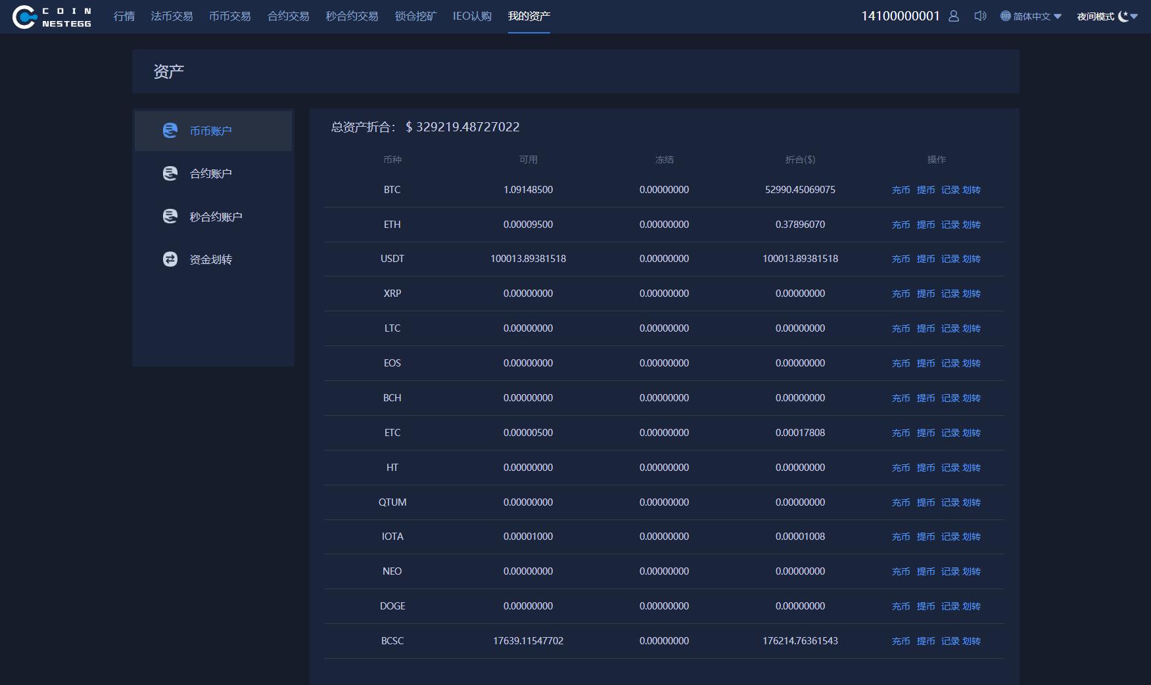Click the 合约账户 sidebar icon
This screenshot has height=685, width=1151.
coord(170,173)
